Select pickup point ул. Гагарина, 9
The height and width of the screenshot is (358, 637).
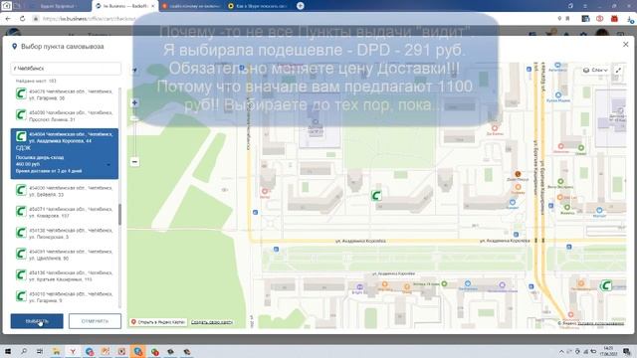pos(65,297)
